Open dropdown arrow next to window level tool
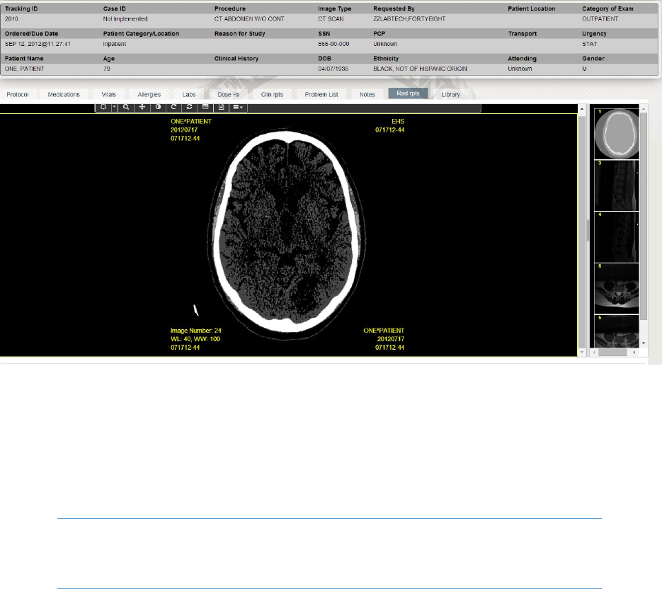This screenshot has height=589, width=662. [x=114, y=107]
